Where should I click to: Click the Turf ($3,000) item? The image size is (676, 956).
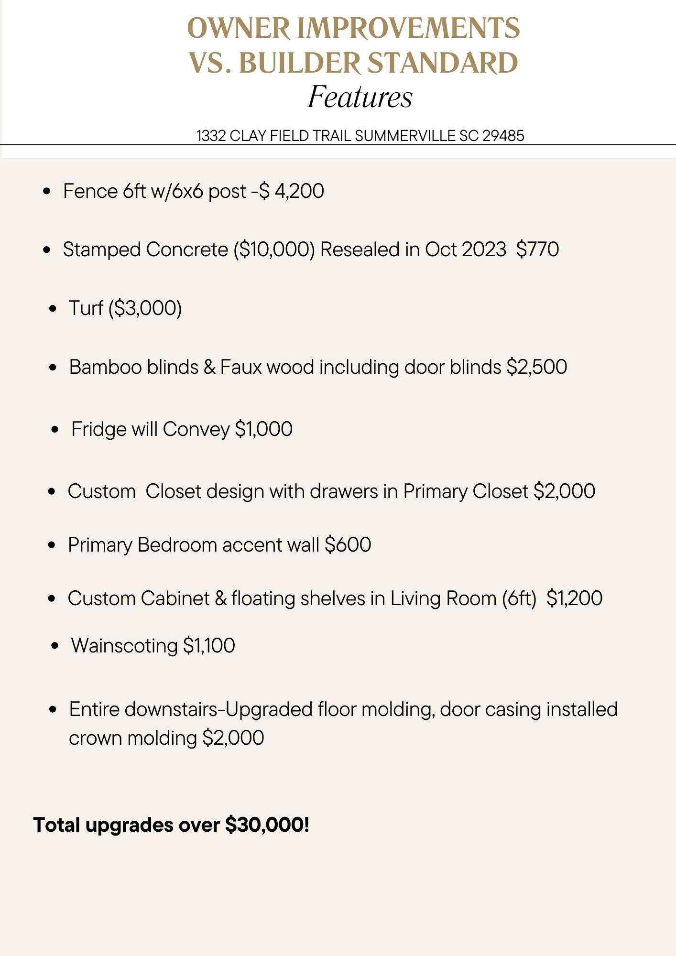click(x=125, y=308)
